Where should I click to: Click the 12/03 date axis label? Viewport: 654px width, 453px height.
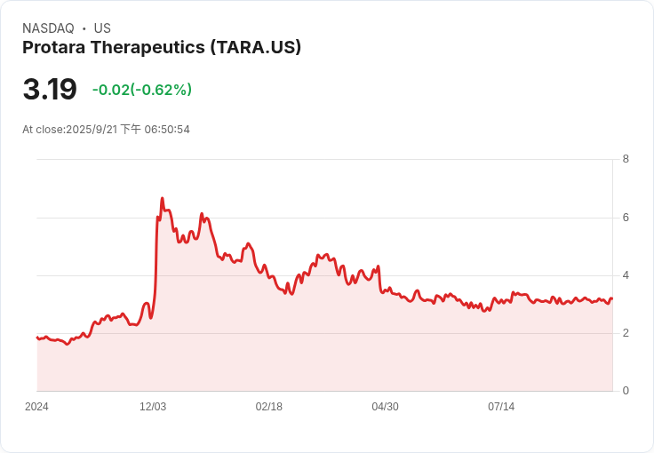point(153,407)
